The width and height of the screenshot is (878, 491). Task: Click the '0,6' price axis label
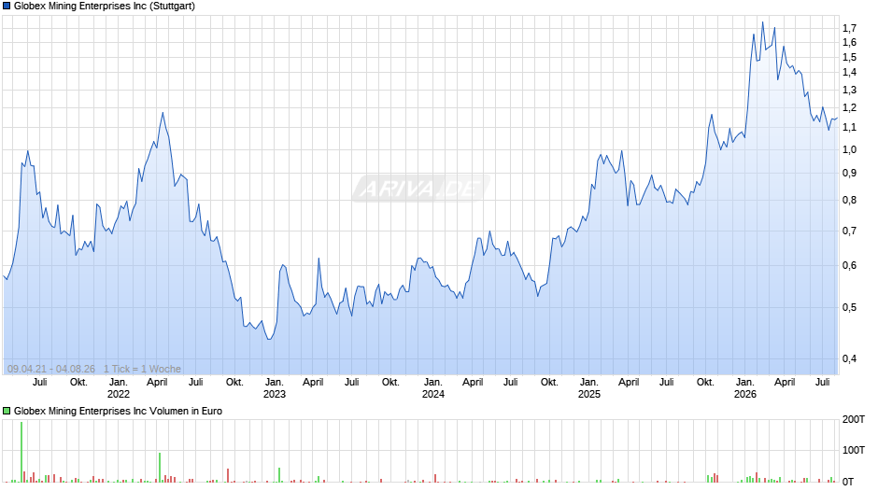[849, 265]
